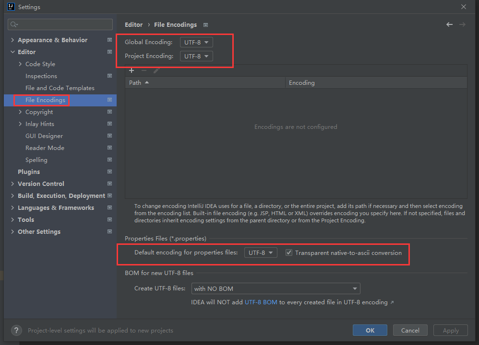Open the UTF-8 BOM link
Screen dimensions: 479x345
261,302
